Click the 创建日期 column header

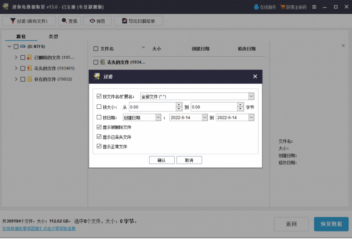coord(201,49)
